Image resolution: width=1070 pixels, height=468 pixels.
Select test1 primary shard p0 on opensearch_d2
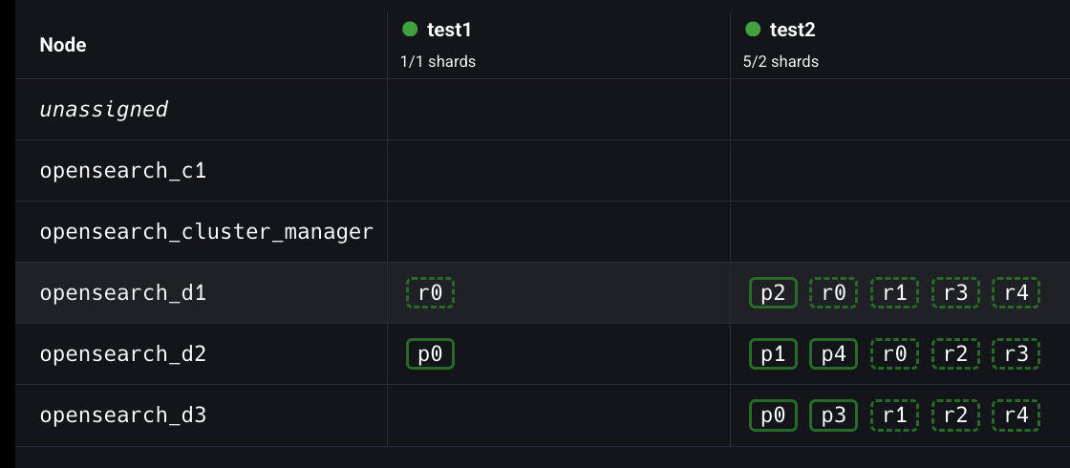pyautogui.click(x=430, y=354)
